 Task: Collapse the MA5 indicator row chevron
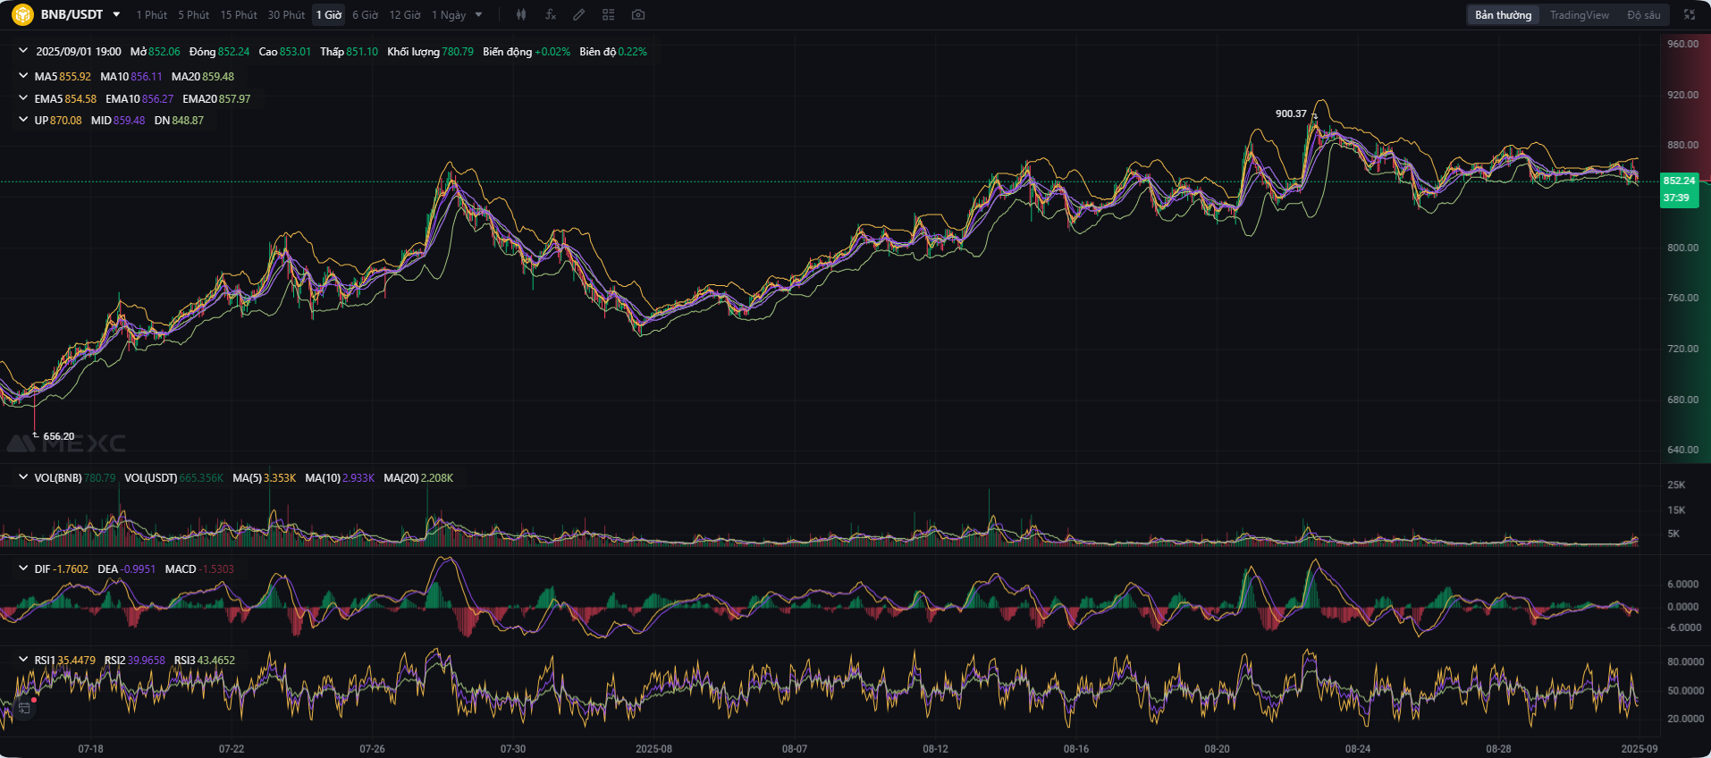23,76
